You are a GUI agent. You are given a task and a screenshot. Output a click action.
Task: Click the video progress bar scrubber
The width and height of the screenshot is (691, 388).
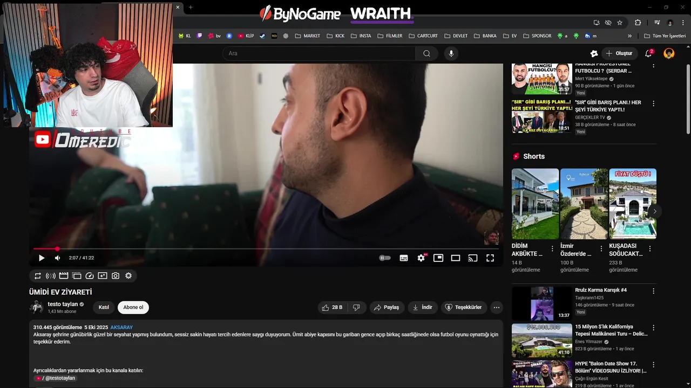click(57, 249)
